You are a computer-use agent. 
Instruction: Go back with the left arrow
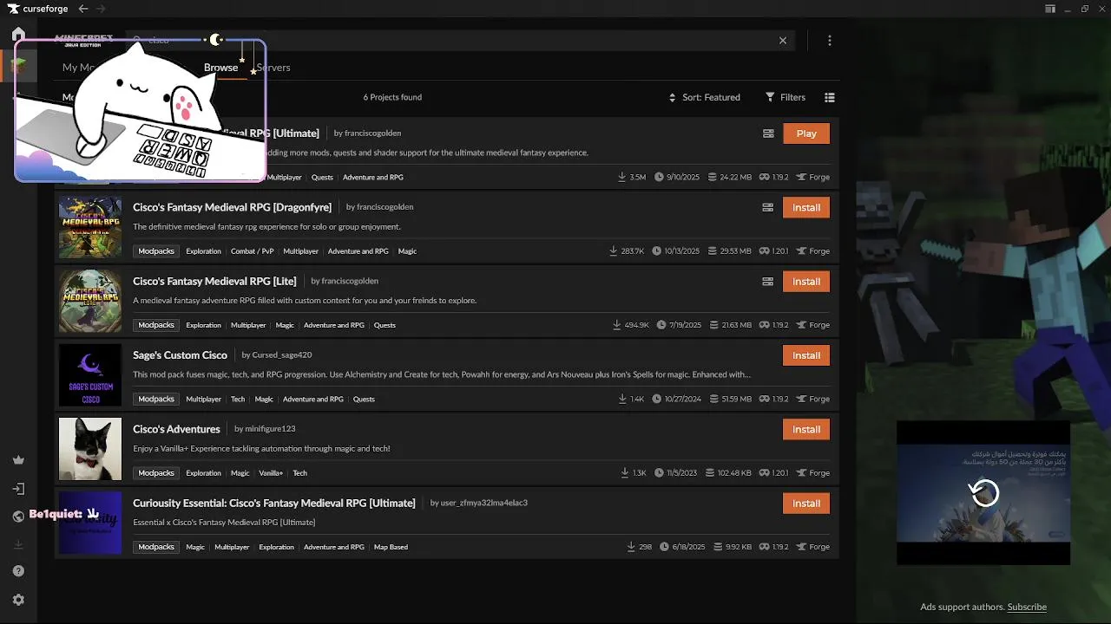pyautogui.click(x=83, y=9)
